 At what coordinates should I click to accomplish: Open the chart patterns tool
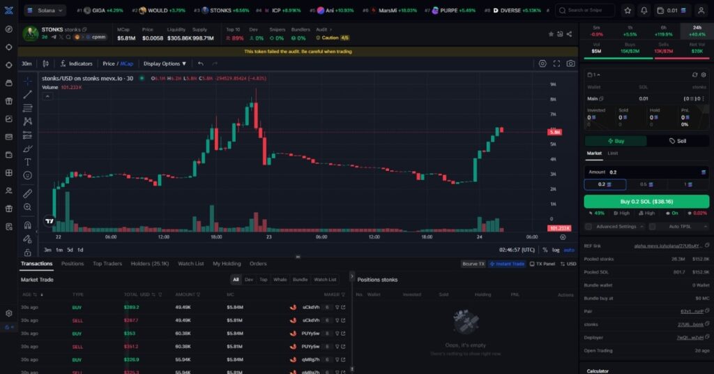point(28,121)
